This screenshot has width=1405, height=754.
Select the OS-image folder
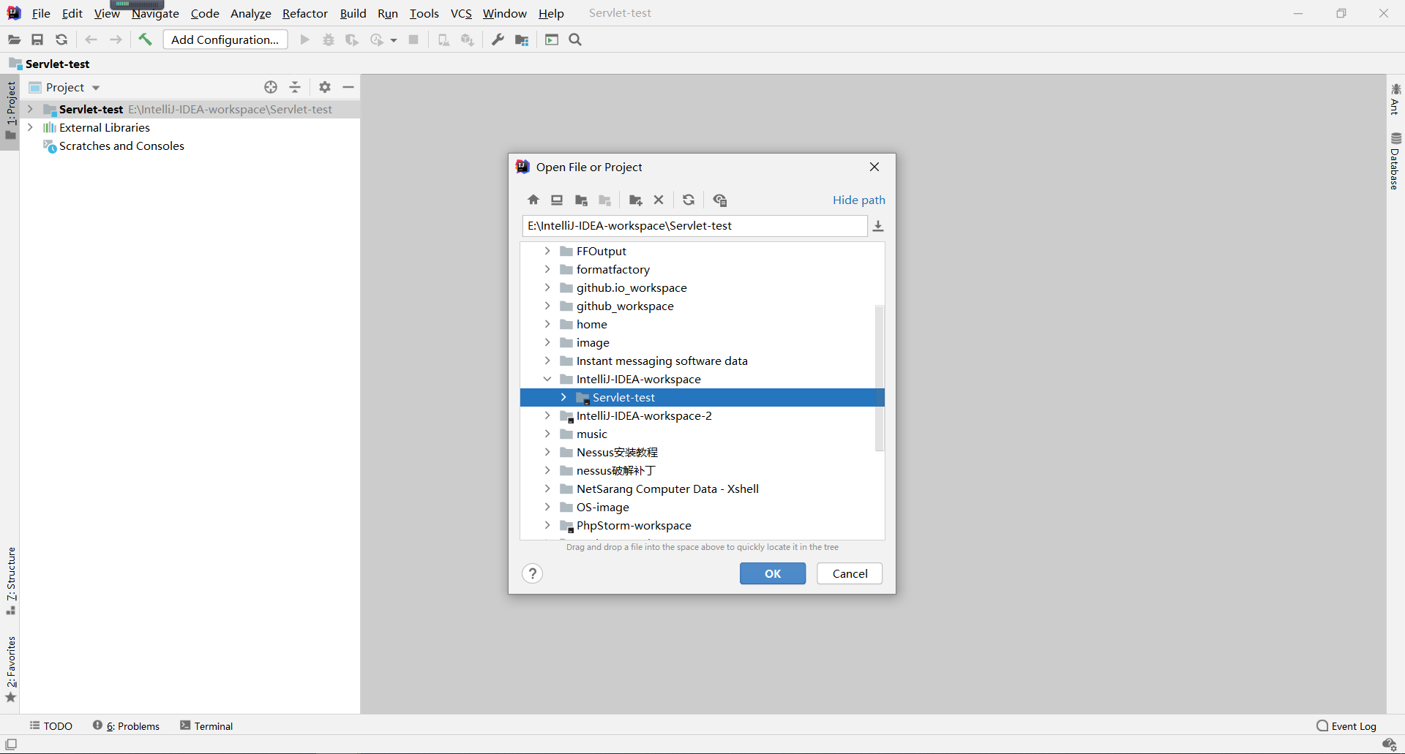(x=602, y=507)
